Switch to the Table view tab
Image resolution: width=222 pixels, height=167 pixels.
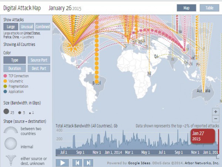pos(209,8)
